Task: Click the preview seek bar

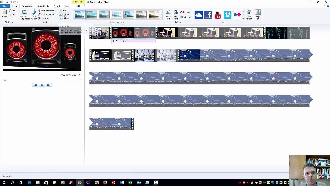Action: tap(42, 80)
